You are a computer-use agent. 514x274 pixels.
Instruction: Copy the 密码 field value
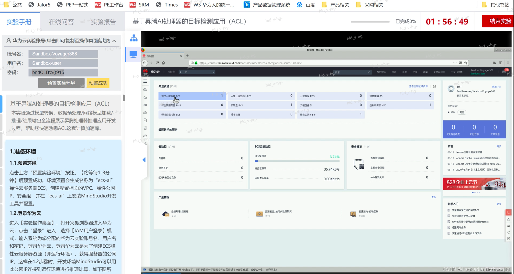point(63,72)
